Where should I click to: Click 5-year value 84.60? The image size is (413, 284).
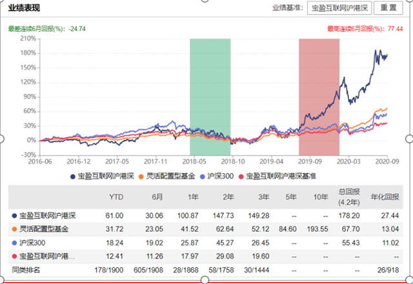pyautogui.click(x=288, y=229)
